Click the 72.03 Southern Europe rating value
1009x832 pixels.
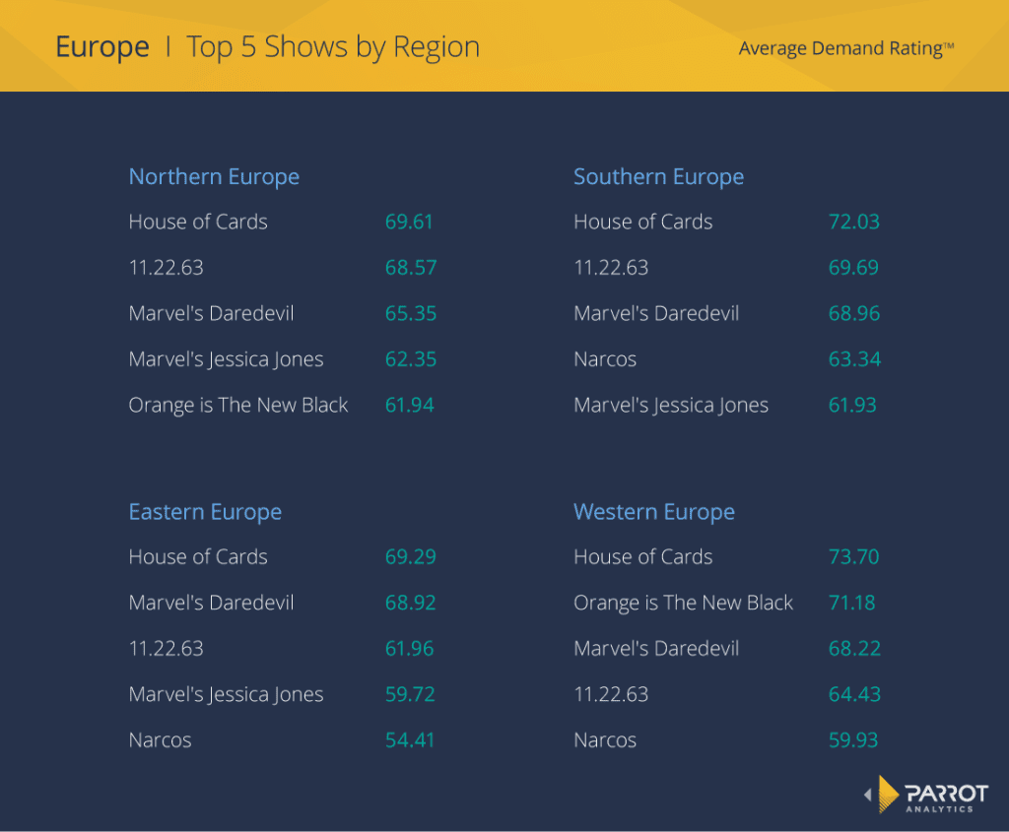coord(853,222)
